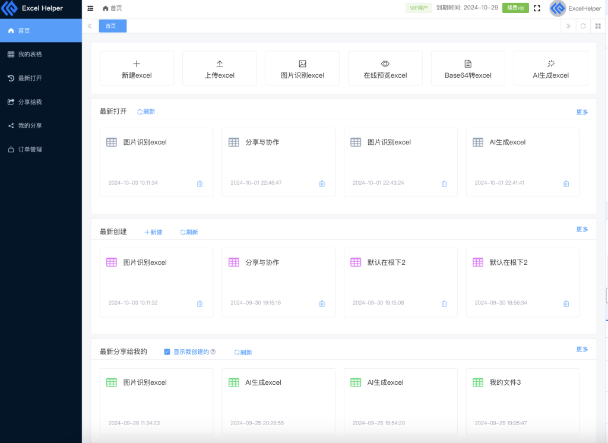Open AI生成excel in 最新打开 section
The image size is (608, 443).
tap(522, 162)
